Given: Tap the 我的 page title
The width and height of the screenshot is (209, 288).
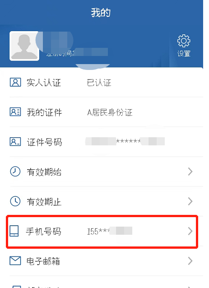Looking at the screenshot, I should tap(101, 13).
